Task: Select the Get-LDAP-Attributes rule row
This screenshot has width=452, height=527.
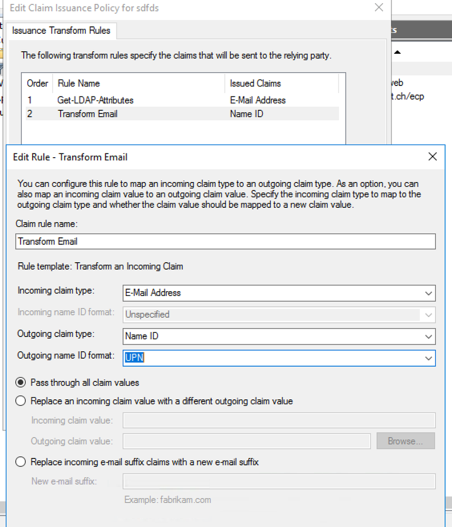Action: (95, 100)
